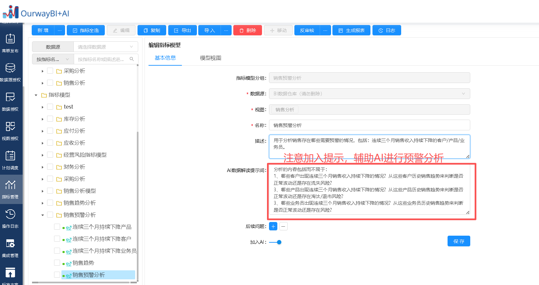
Task: Click into the 名称 input field
Action: 369,125
